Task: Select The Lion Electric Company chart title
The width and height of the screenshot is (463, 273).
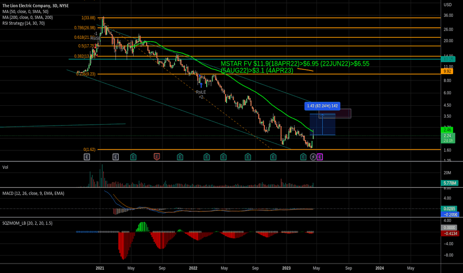Action: (35, 5)
